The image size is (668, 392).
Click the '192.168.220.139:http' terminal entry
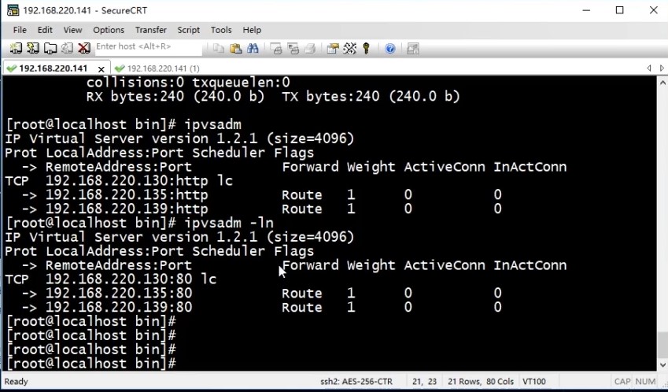click(127, 209)
